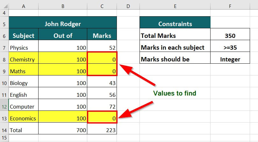
Task: Select row 7 header
Action: tap(4, 46)
